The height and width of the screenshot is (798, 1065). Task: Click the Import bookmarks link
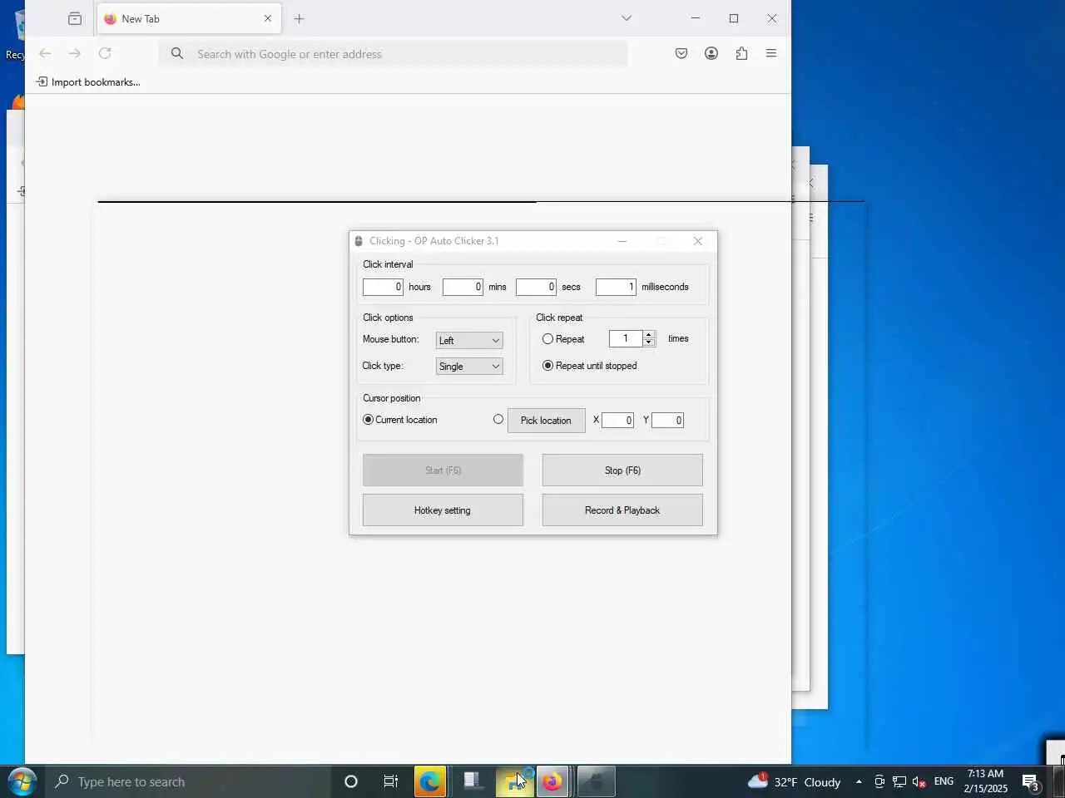[88, 81]
